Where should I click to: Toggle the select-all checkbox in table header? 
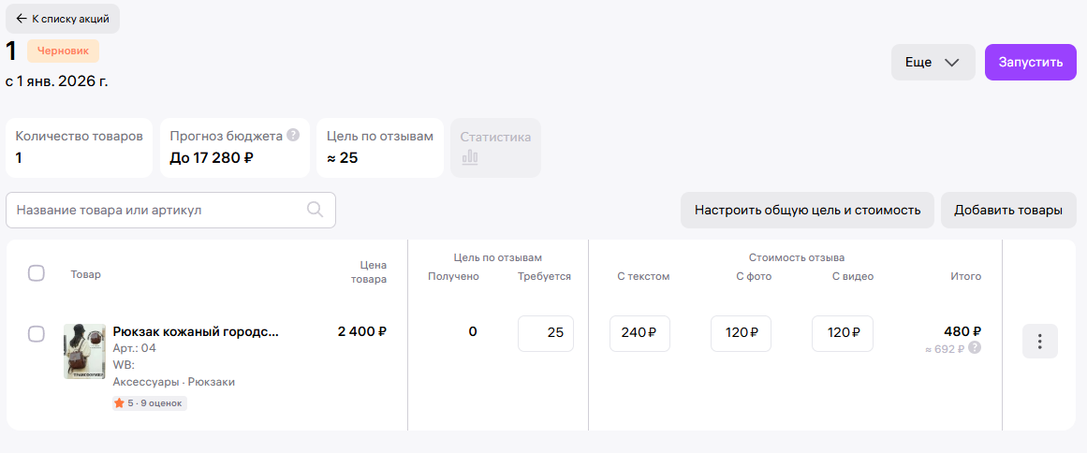(x=37, y=273)
